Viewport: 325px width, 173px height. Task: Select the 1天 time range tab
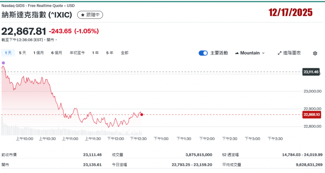click(x=8, y=53)
